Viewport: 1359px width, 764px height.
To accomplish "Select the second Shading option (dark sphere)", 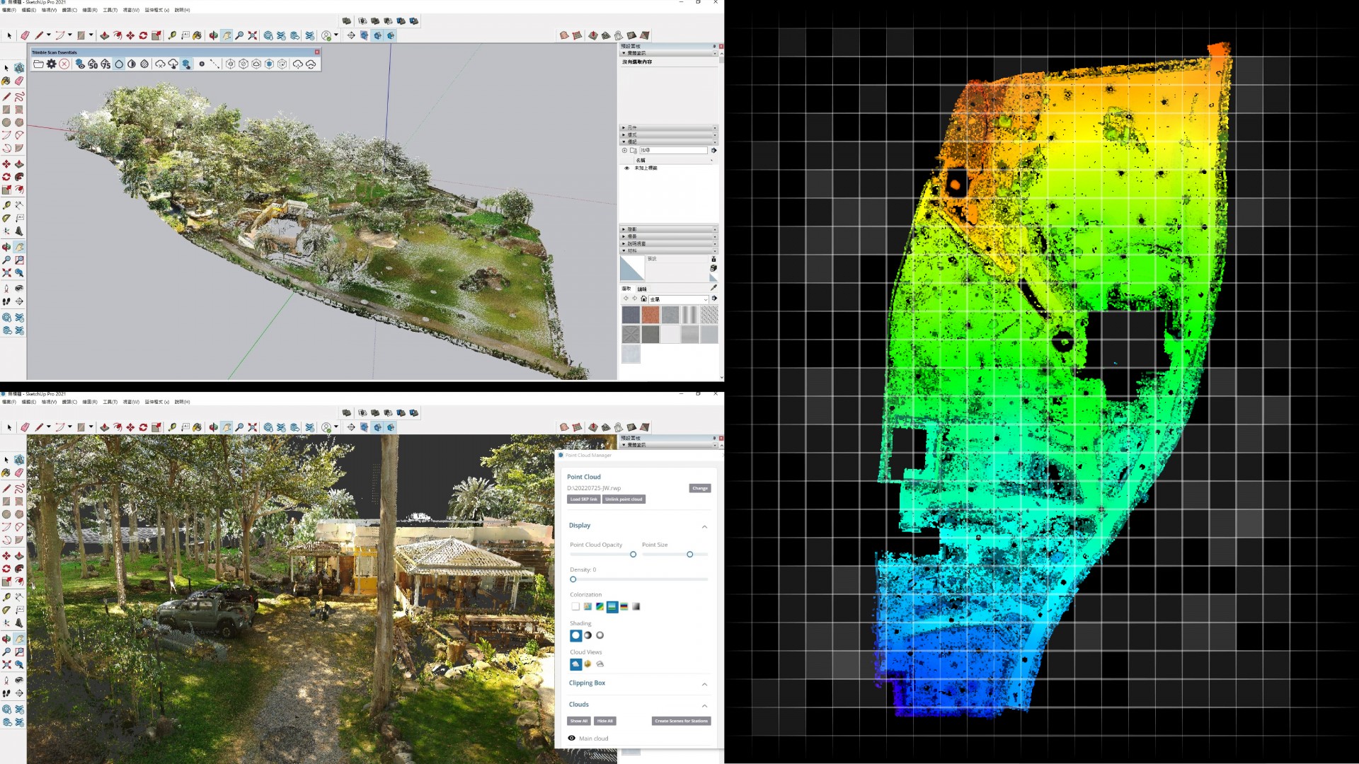I will pos(587,635).
